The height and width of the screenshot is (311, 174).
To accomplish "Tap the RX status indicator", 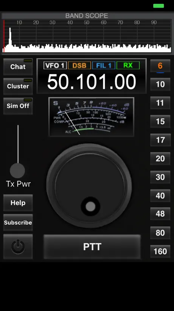I will (128, 65).
